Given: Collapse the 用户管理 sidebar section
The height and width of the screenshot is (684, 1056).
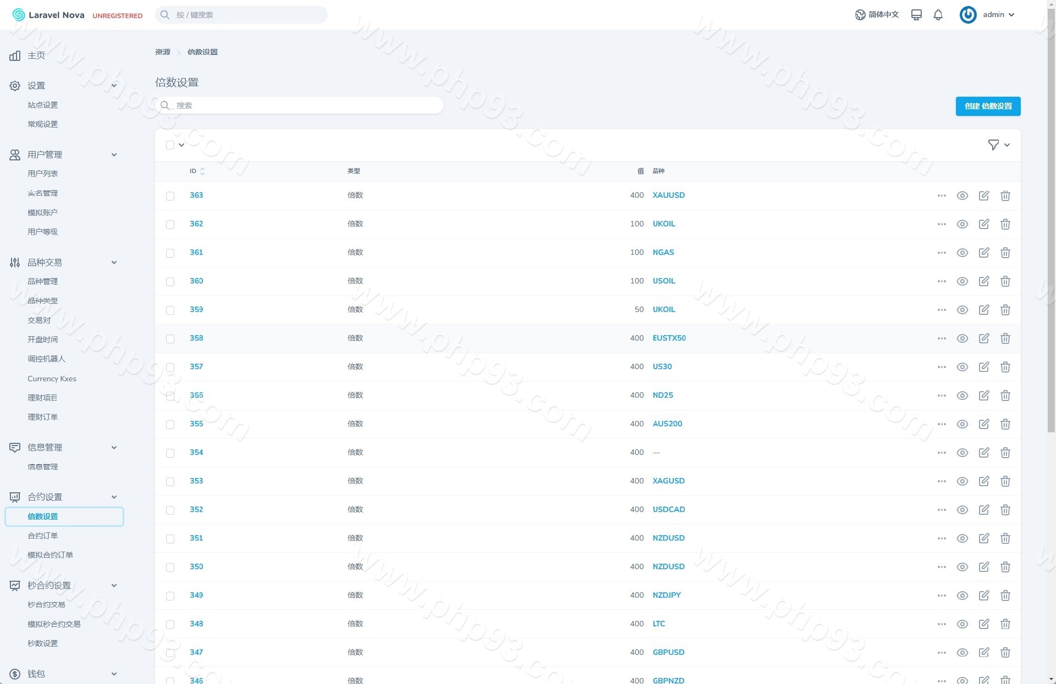Looking at the screenshot, I should pyautogui.click(x=114, y=155).
